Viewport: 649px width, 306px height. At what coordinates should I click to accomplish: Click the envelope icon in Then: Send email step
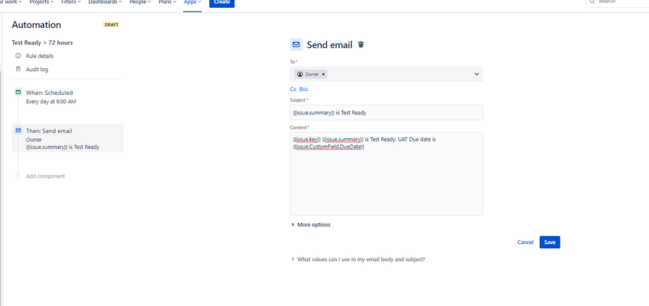[18, 131]
